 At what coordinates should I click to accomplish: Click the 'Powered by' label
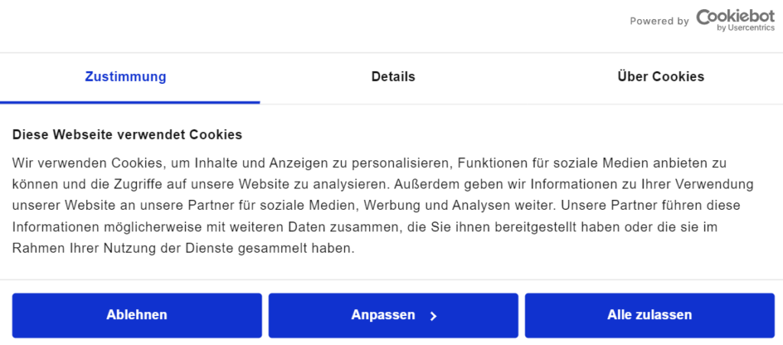coord(659,21)
